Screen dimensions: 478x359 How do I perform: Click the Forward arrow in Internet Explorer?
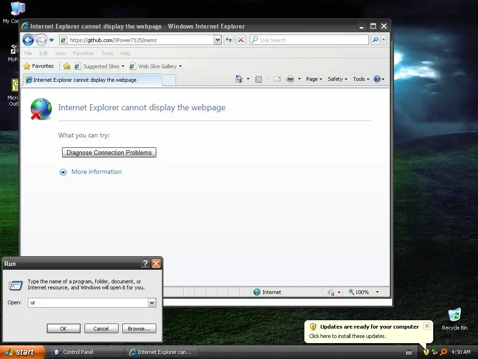pos(41,40)
